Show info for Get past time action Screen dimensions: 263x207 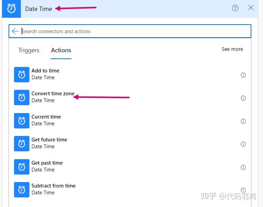(243, 167)
